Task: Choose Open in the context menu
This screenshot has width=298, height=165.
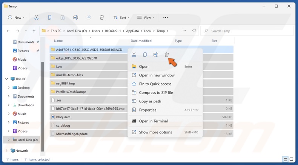Action: 165,66
